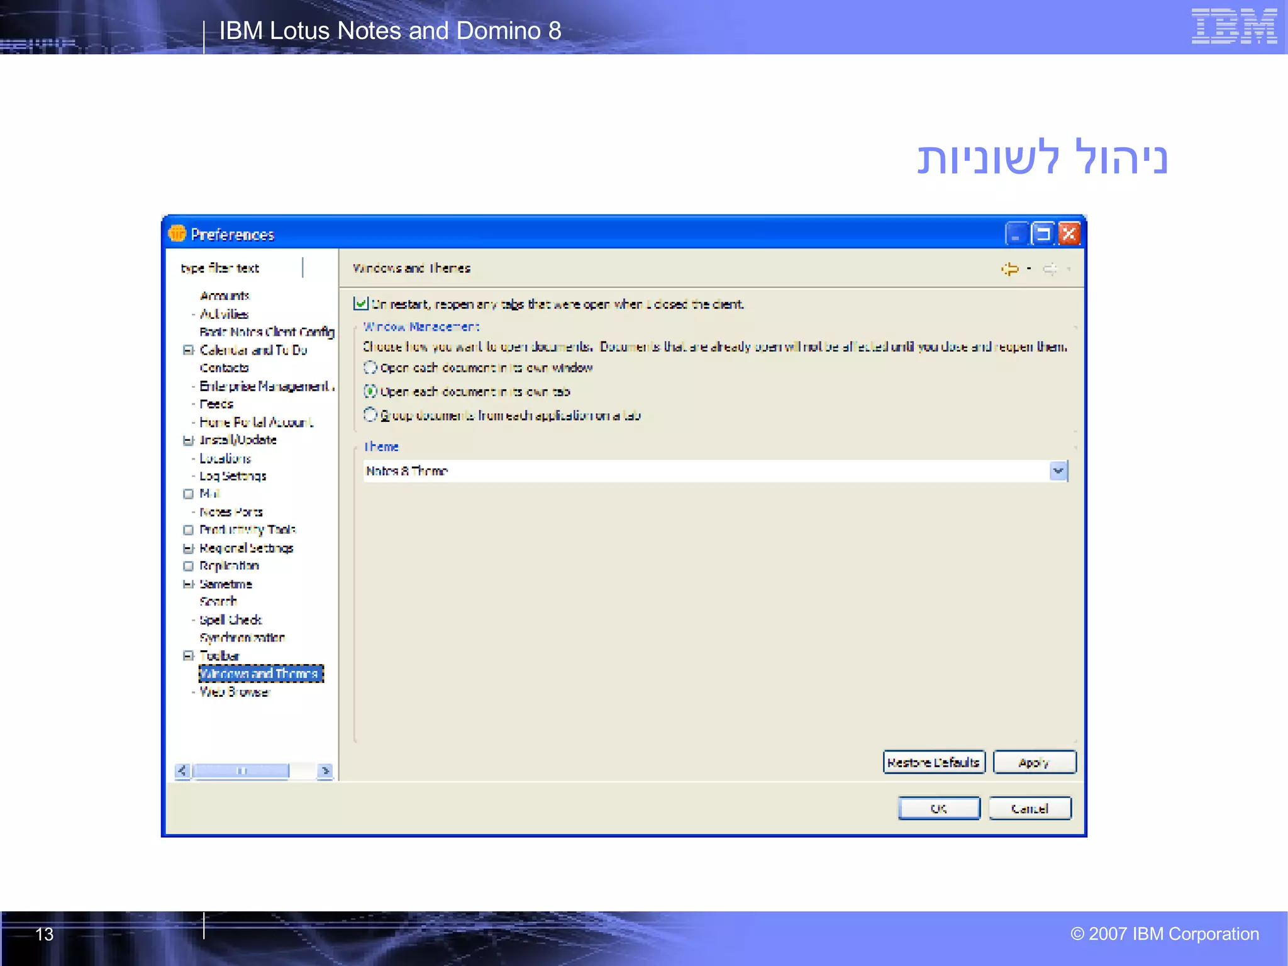The height and width of the screenshot is (966, 1288).
Task: Expand the Mail tree node
Action: coord(188,494)
